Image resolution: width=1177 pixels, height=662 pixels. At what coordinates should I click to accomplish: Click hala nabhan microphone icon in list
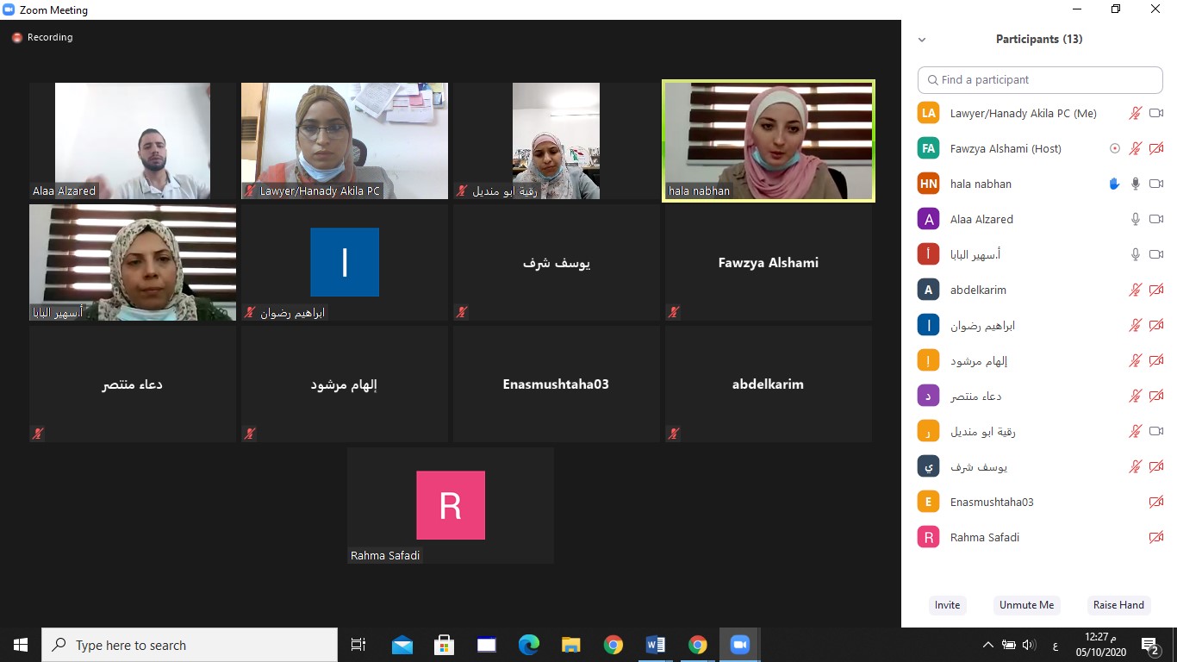1136,184
